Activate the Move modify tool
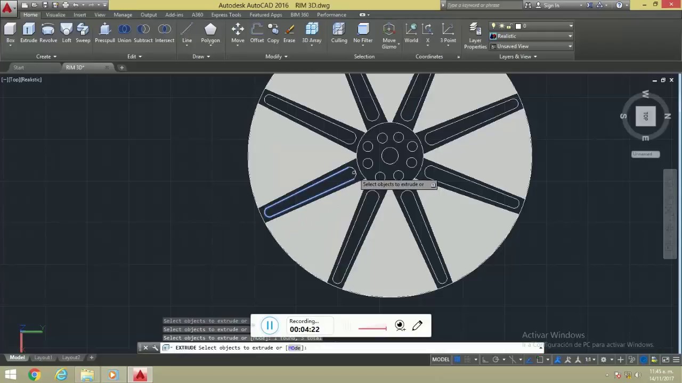Viewport: 682px width, 383px height. (238, 33)
